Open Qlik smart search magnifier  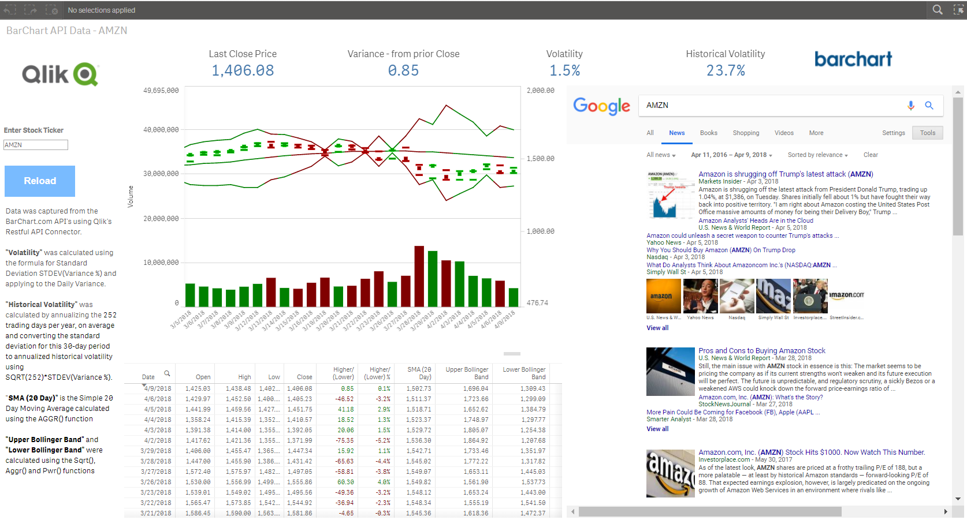pos(938,10)
